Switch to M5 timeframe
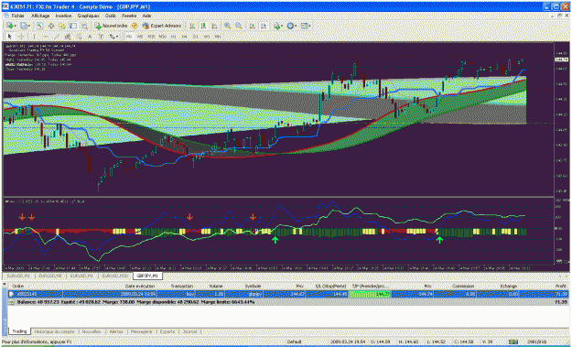 coord(140,36)
